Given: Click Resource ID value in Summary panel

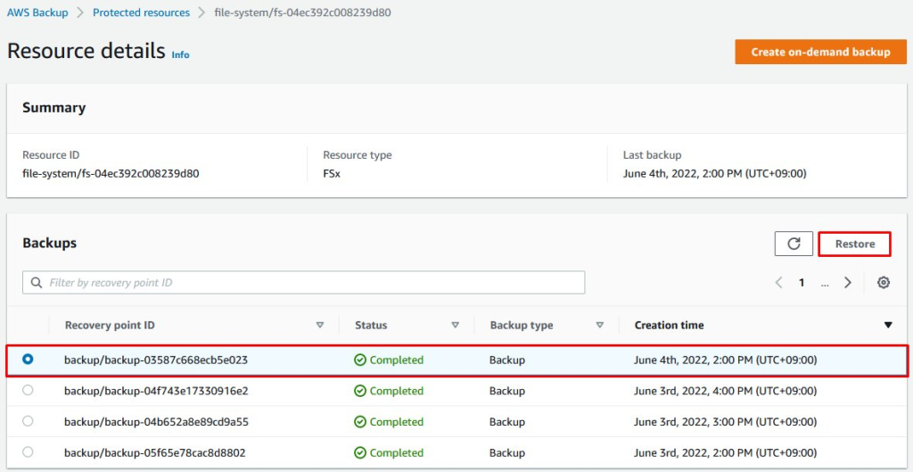Looking at the screenshot, I should click(x=111, y=173).
